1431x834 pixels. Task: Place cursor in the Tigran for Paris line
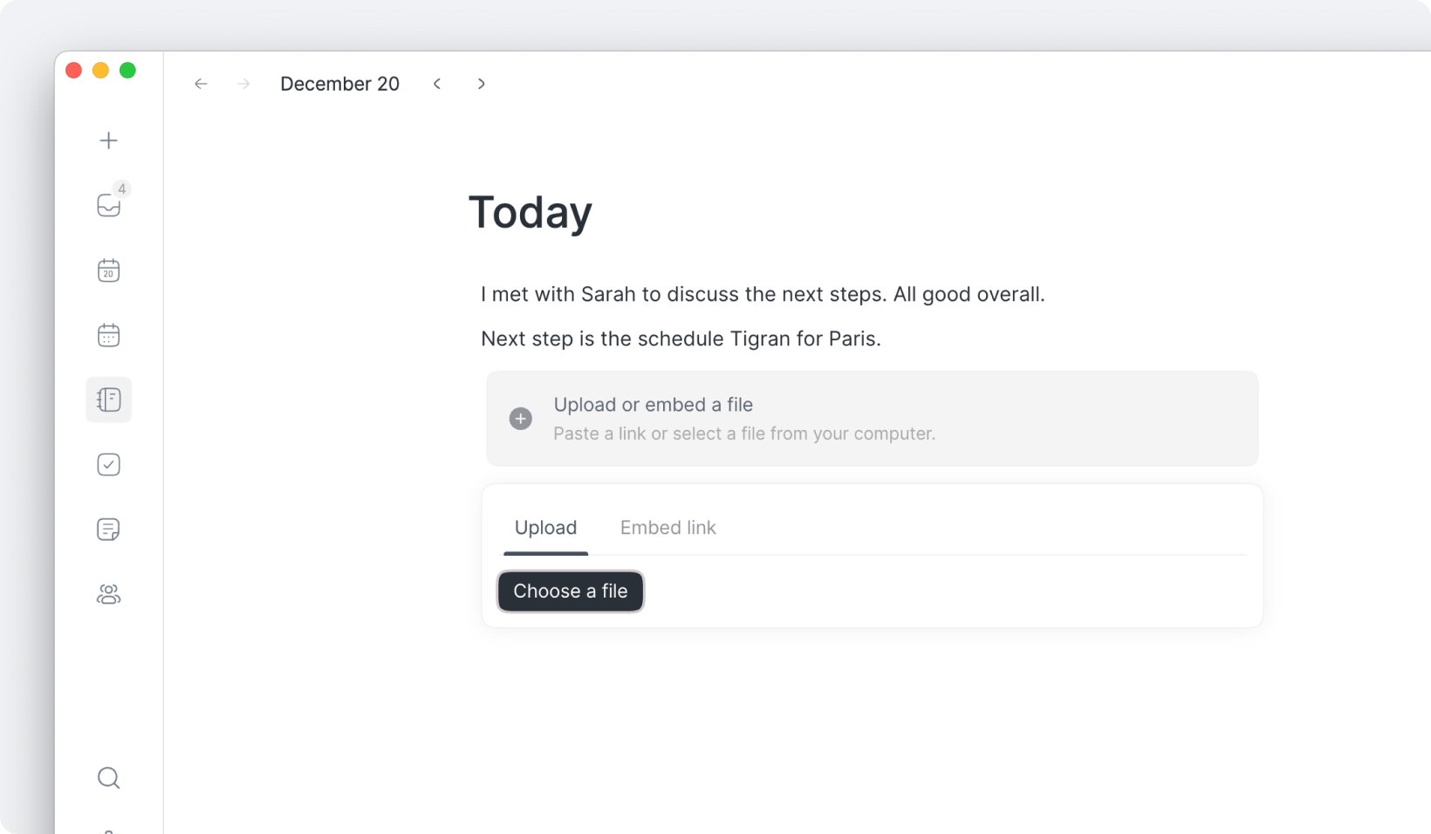coord(681,338)
